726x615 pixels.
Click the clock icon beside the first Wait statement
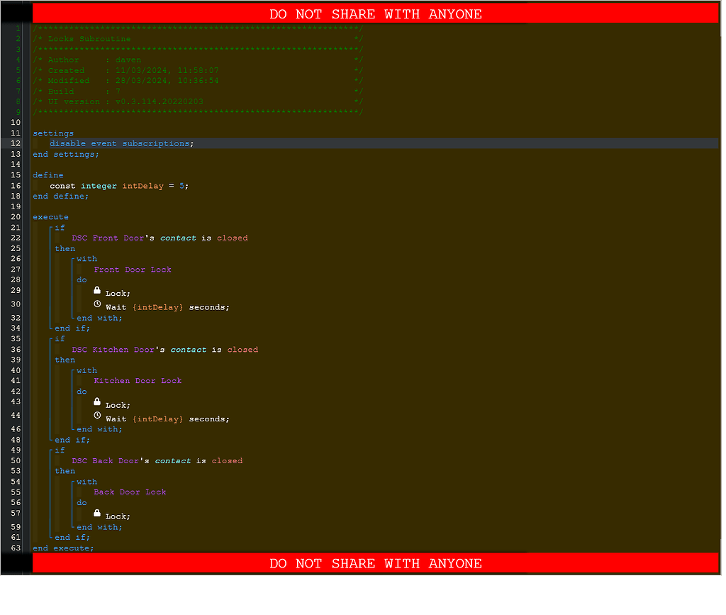(x=97, y=305)
